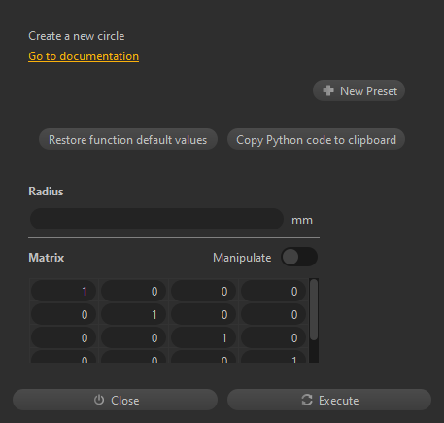The image size is (444, 423).
Task: Select matrix cell row two column three
Action: [x=203, y=314]
